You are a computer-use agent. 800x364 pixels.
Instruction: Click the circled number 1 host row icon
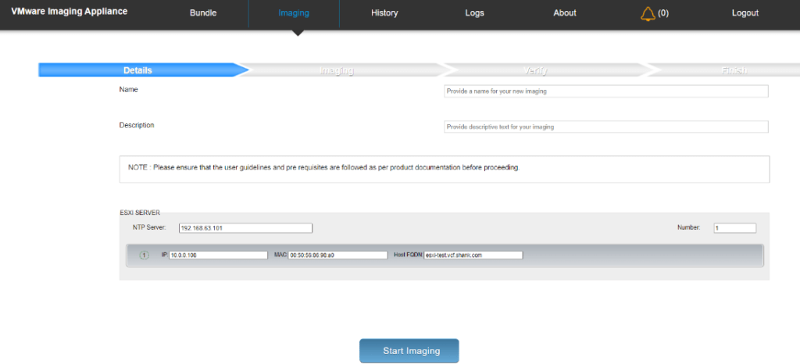pos(144,255)
